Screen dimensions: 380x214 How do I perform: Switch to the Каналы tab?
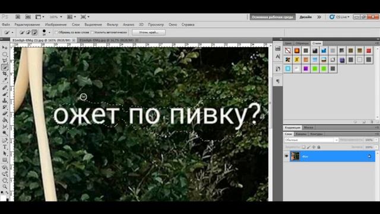coord(301,134)
